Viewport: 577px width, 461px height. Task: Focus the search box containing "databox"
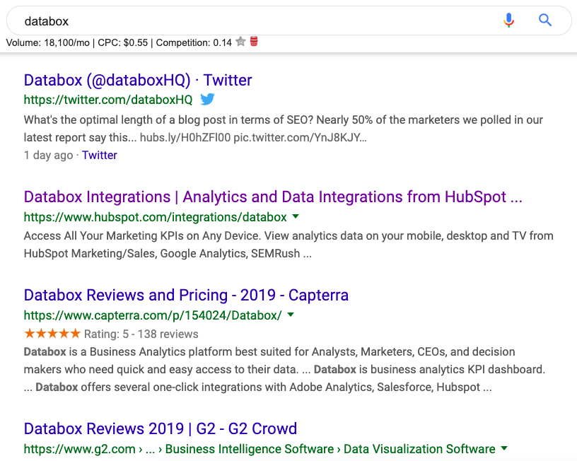pos(247,21)
